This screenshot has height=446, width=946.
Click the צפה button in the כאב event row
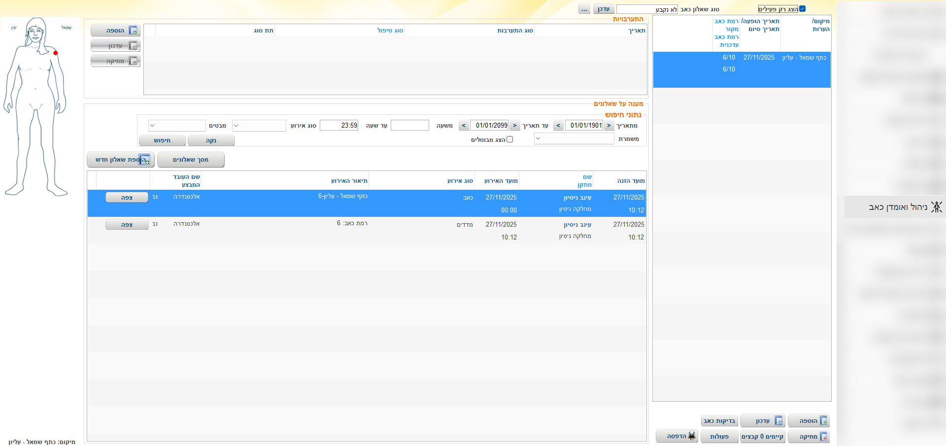point(127,198)
